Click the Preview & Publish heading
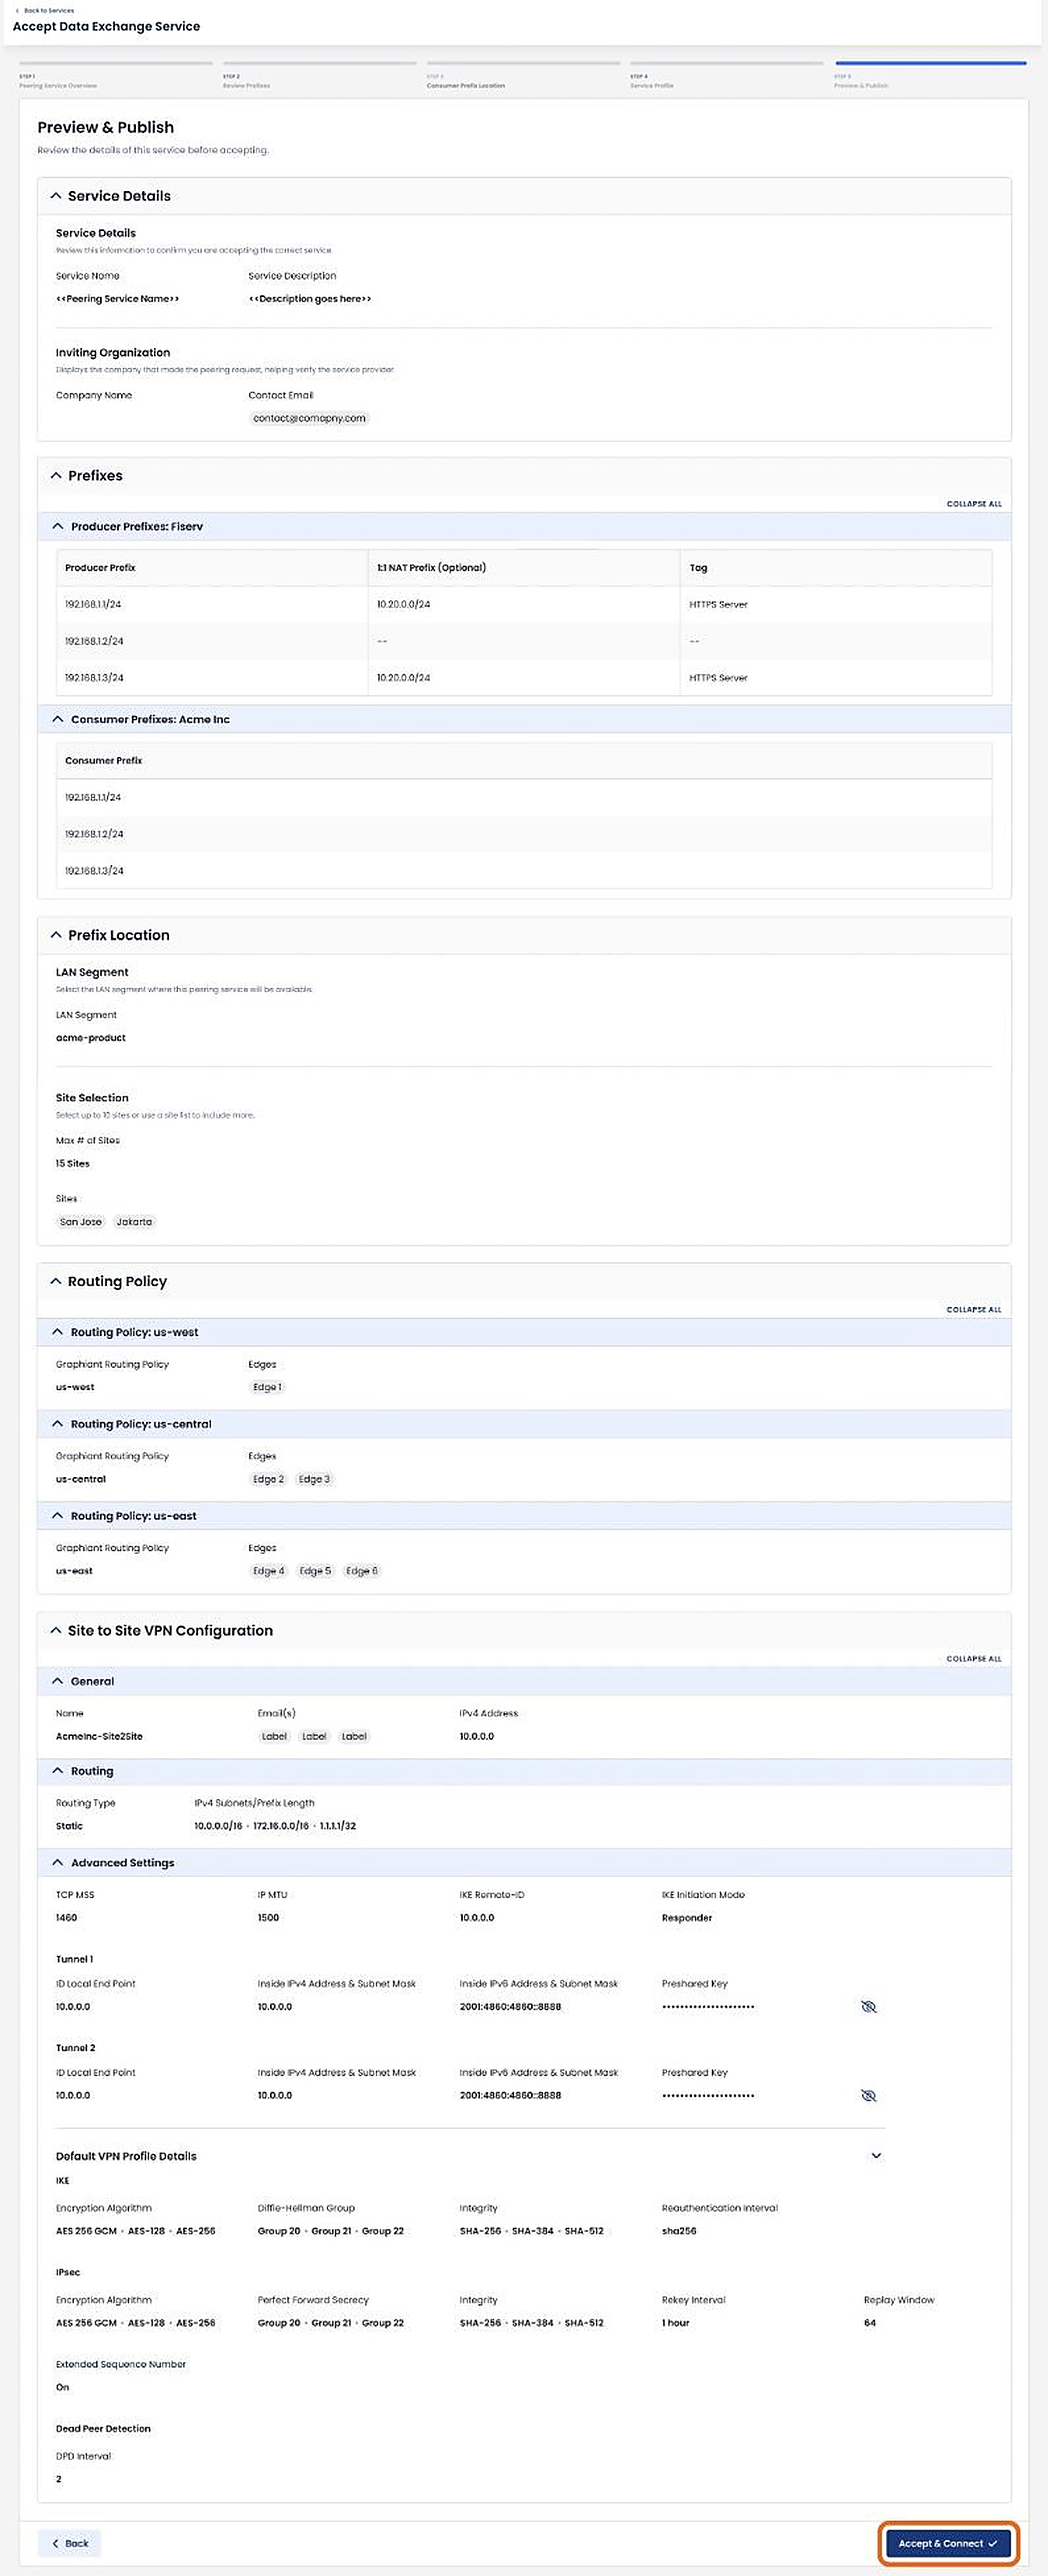Image resolution: width=1048 pixels, height=2576 pixels. [x=106, y=127]
